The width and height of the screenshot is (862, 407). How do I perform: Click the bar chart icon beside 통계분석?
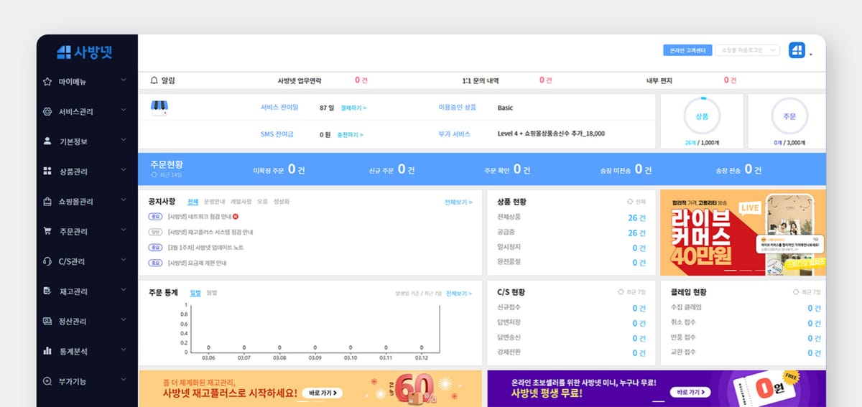(x=47, y=351)
